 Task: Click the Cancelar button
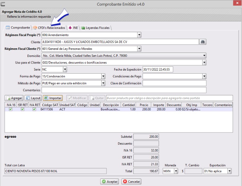click(131, 181)
